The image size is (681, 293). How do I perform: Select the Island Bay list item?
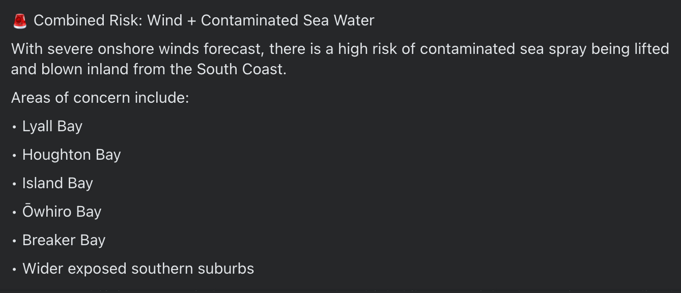coord(58,183)
